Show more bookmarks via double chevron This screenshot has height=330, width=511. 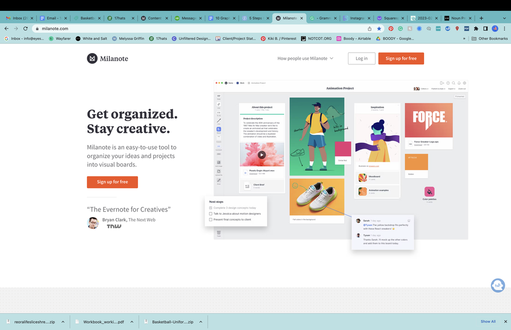coord(464,38)
